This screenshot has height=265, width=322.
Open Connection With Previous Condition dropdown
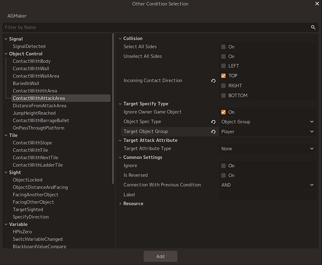[267, 185]
